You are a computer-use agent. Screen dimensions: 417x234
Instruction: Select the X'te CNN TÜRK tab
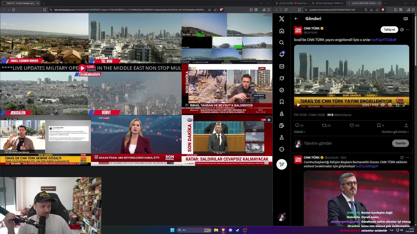coord(364,3)
